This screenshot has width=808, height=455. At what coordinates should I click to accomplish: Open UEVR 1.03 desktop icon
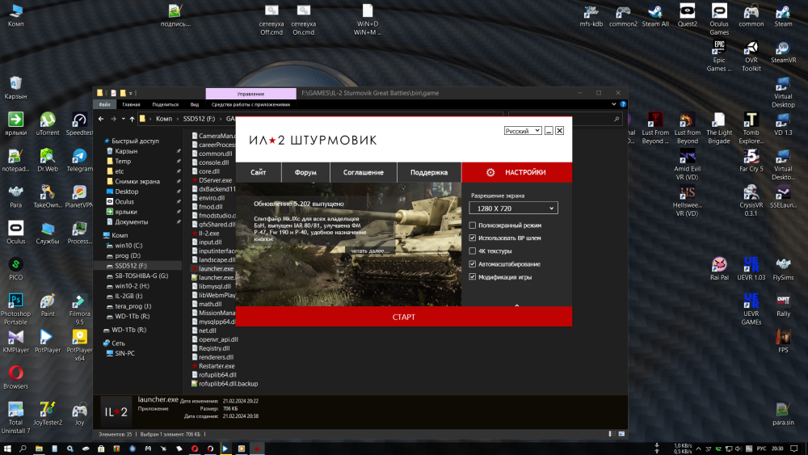point(751,268)
